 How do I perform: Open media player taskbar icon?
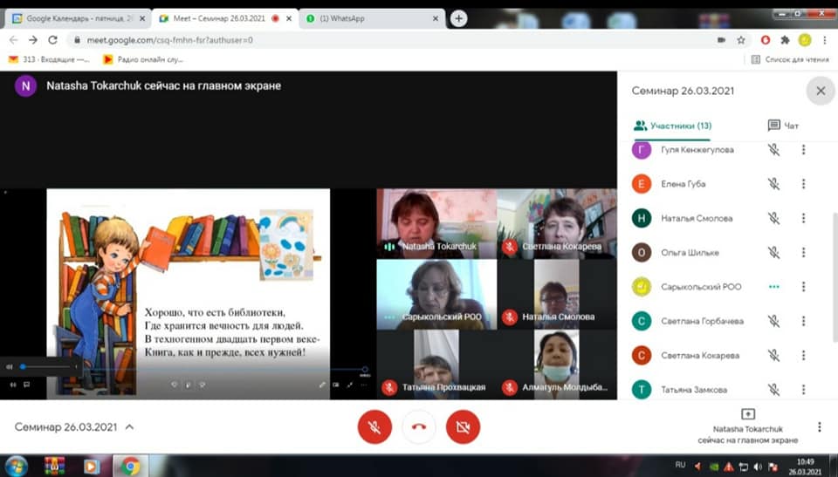click(x=92, y=466)
